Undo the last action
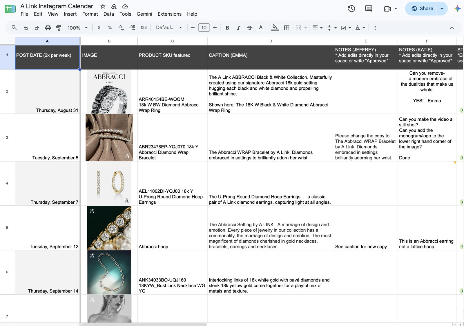 (x=26, y=28)
